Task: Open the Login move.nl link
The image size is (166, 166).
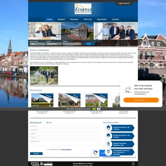Action: point(124,3)
